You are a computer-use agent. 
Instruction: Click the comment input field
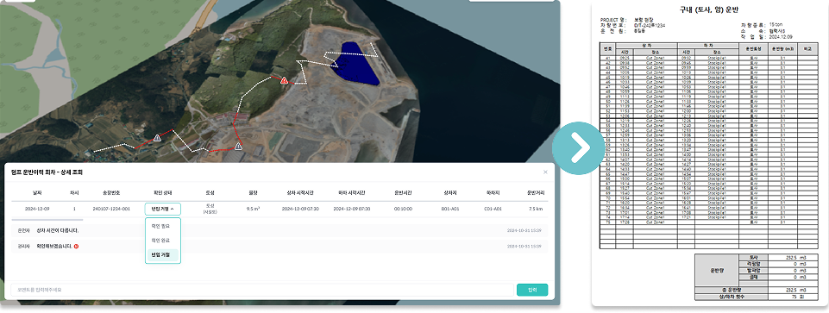point(262,290)
